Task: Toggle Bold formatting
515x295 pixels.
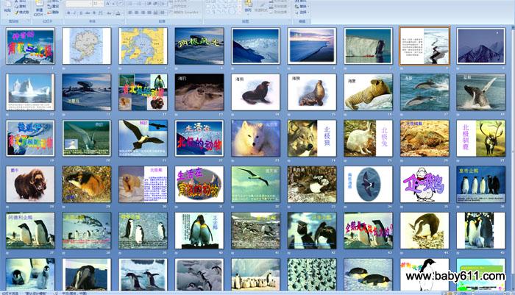Action: 68,13
